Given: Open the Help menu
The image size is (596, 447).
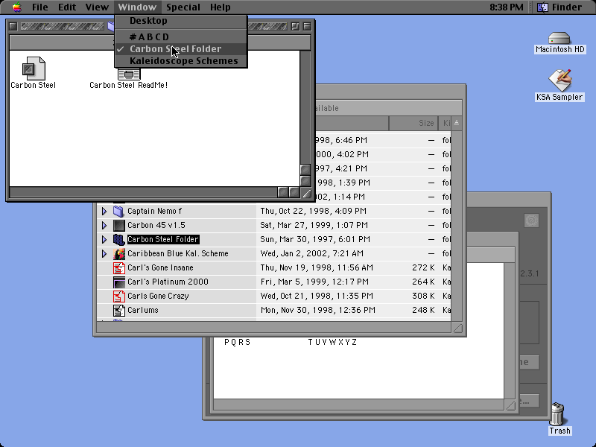Looking at the screenshot, I should point(220,7).
